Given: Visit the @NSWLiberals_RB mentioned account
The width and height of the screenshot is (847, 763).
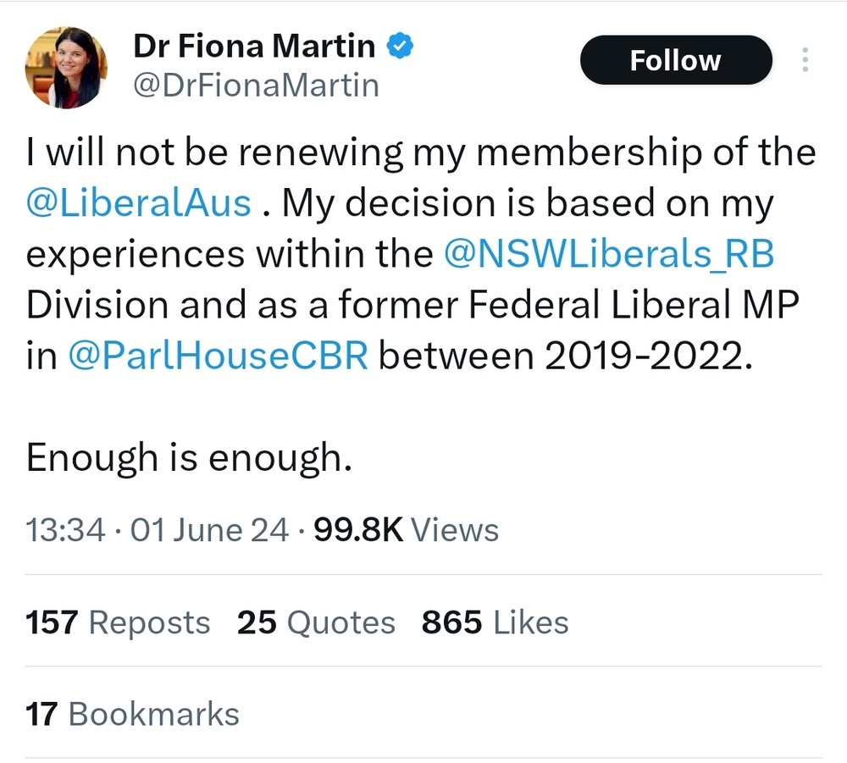Looking at the screenshot, I should click(x=608, y=255).
